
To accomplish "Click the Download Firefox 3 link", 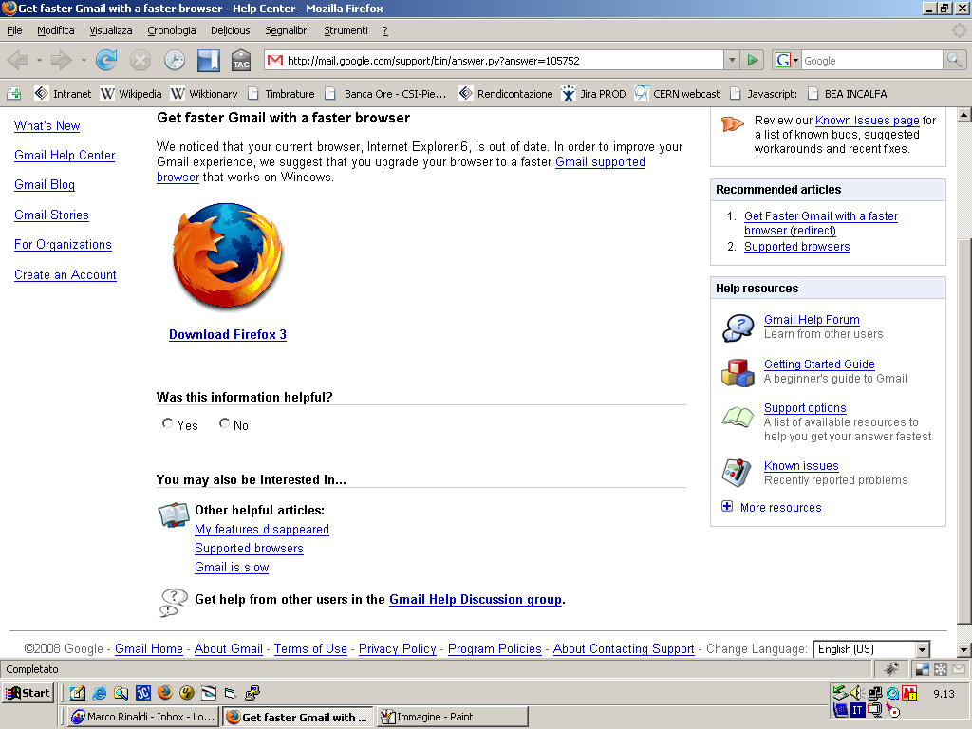I will click(228, 334).
